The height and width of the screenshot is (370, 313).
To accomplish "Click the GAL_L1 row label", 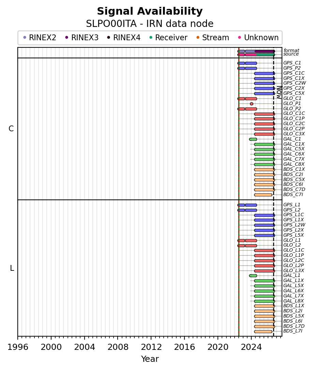I will click(x=292, y=276).
